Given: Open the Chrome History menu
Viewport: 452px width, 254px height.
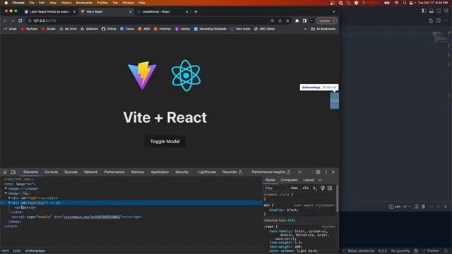Looking at the screenshot, I should [66, 3].
